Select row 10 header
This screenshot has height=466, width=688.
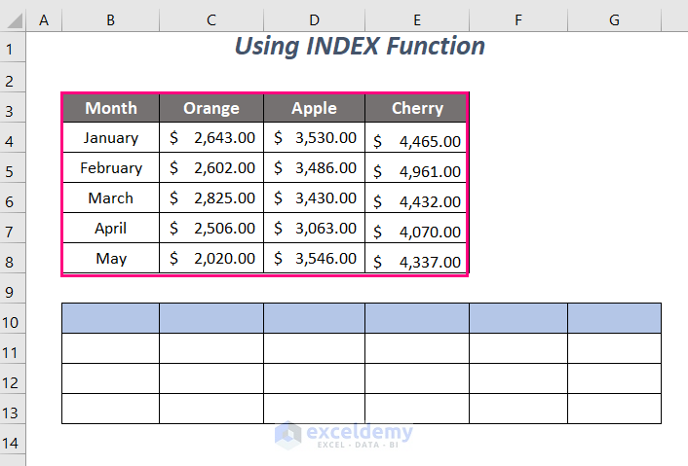click(x=13, y=318)
